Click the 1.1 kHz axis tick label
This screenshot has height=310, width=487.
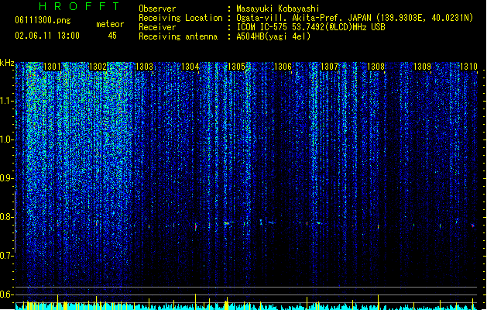click(x=6, y=101)
